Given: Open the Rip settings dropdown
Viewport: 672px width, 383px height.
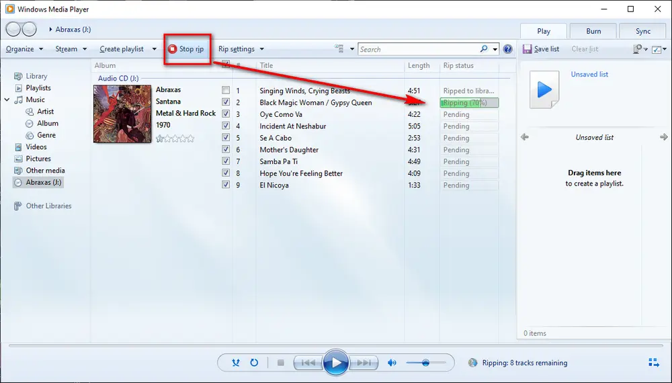Looking at the screenshot, I should (241, 49).
